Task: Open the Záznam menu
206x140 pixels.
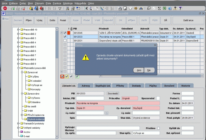Action: point(39,3)
